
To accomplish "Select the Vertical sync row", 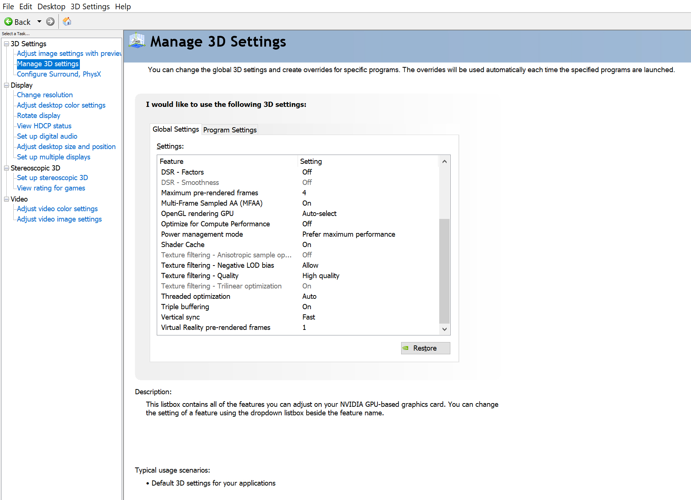I will 298,317.
